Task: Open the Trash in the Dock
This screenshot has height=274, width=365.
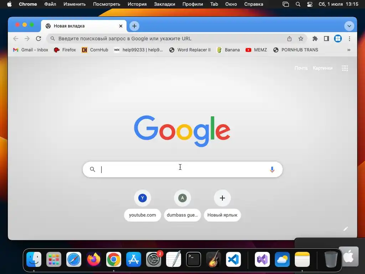Action: click(331, 259)
